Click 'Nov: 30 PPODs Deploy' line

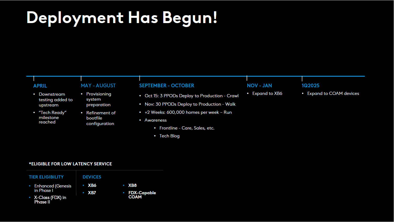pyautogui.click(x=190, y=104)
